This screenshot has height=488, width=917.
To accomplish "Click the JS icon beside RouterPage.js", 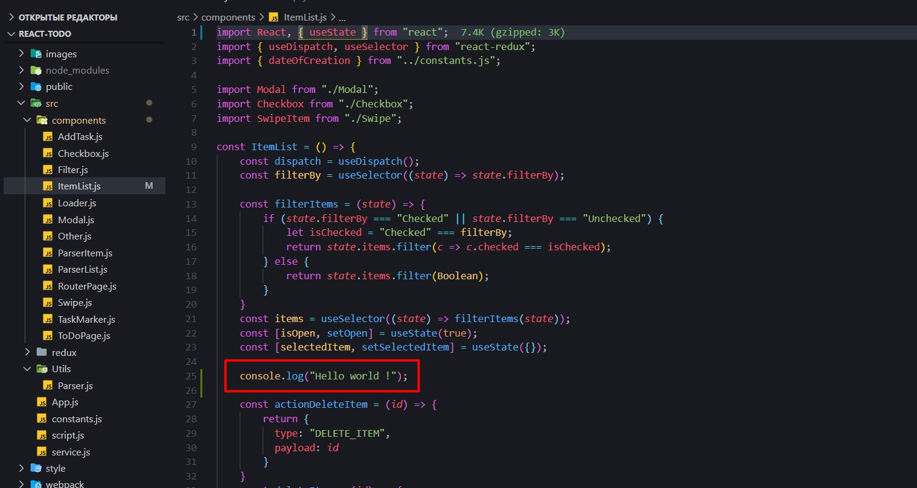I will click(x=48, y=286).
